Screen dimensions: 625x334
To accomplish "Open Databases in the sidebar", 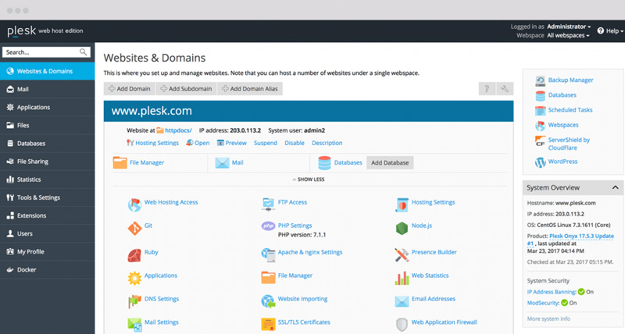I will click(48, 144).
